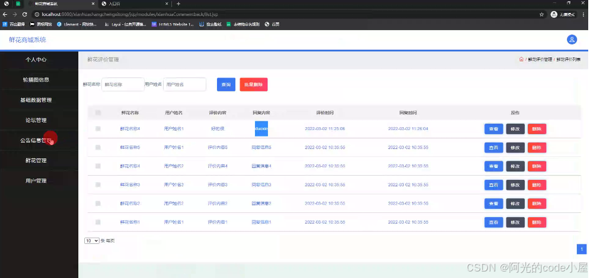Expand 公告信息管理 in the sidebar
590x278 pixels.
pyautogui.click(x=36, y=140)
